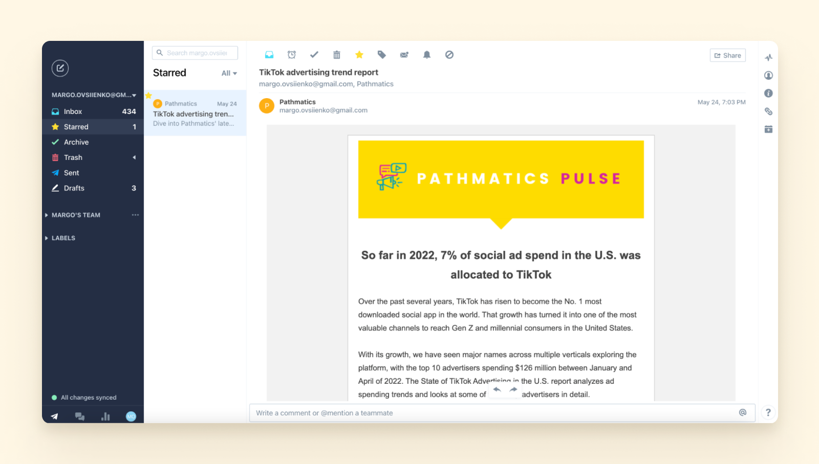Unstar the Pathmatics email in the list
Viewport: 819px width, 464px height.
(x=148, y=96)
